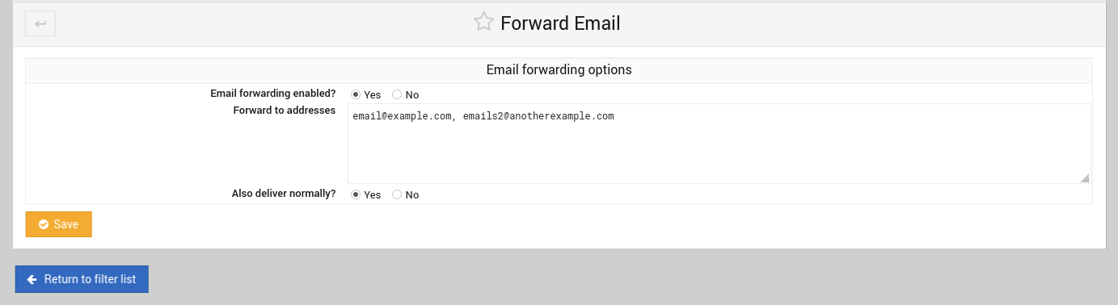1118x305 pixels.
Task: Click on email@example.com in the address box
Action: click(x=402, y=116)
